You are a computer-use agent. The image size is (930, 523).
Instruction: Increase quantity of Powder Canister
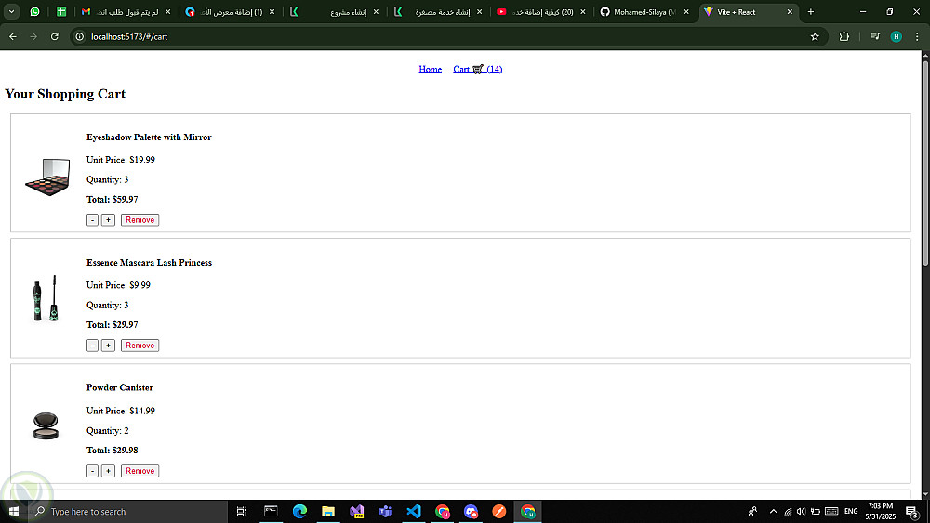(x=108, y=471)
